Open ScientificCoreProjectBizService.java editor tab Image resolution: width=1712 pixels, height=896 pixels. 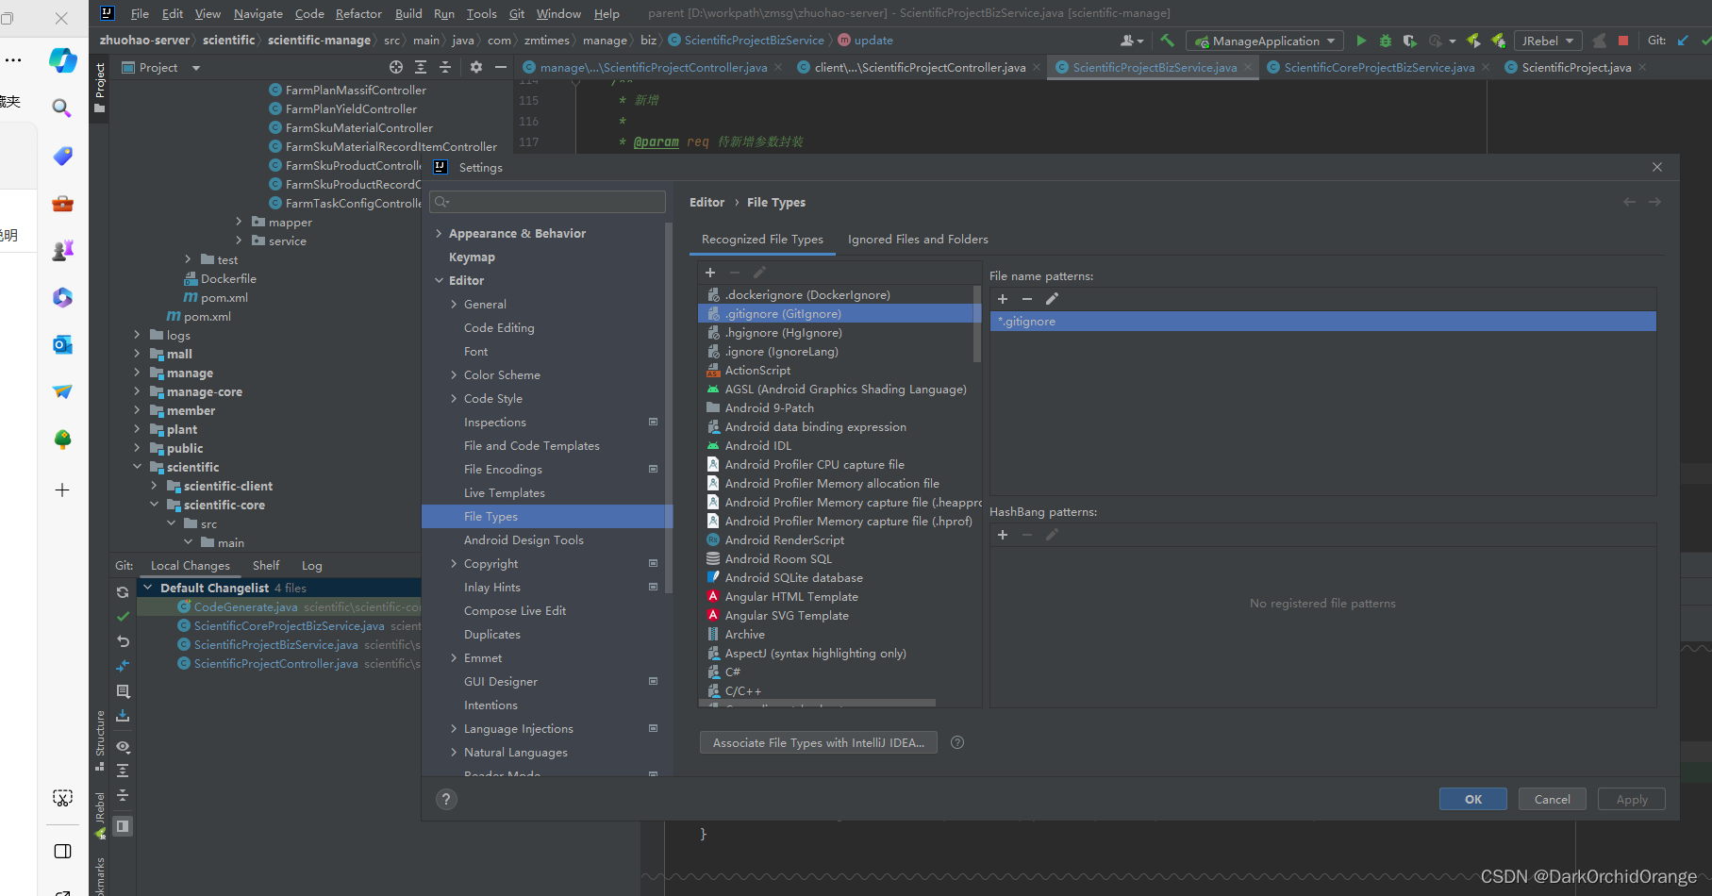click(1379, 67)
